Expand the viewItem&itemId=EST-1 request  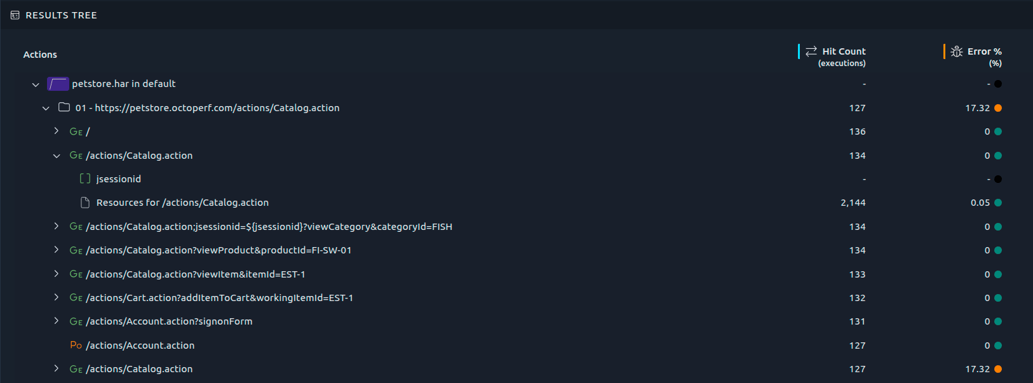(x=56, y=274)
